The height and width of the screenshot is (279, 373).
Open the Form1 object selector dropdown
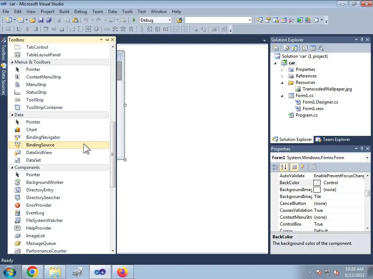point(367,158)
